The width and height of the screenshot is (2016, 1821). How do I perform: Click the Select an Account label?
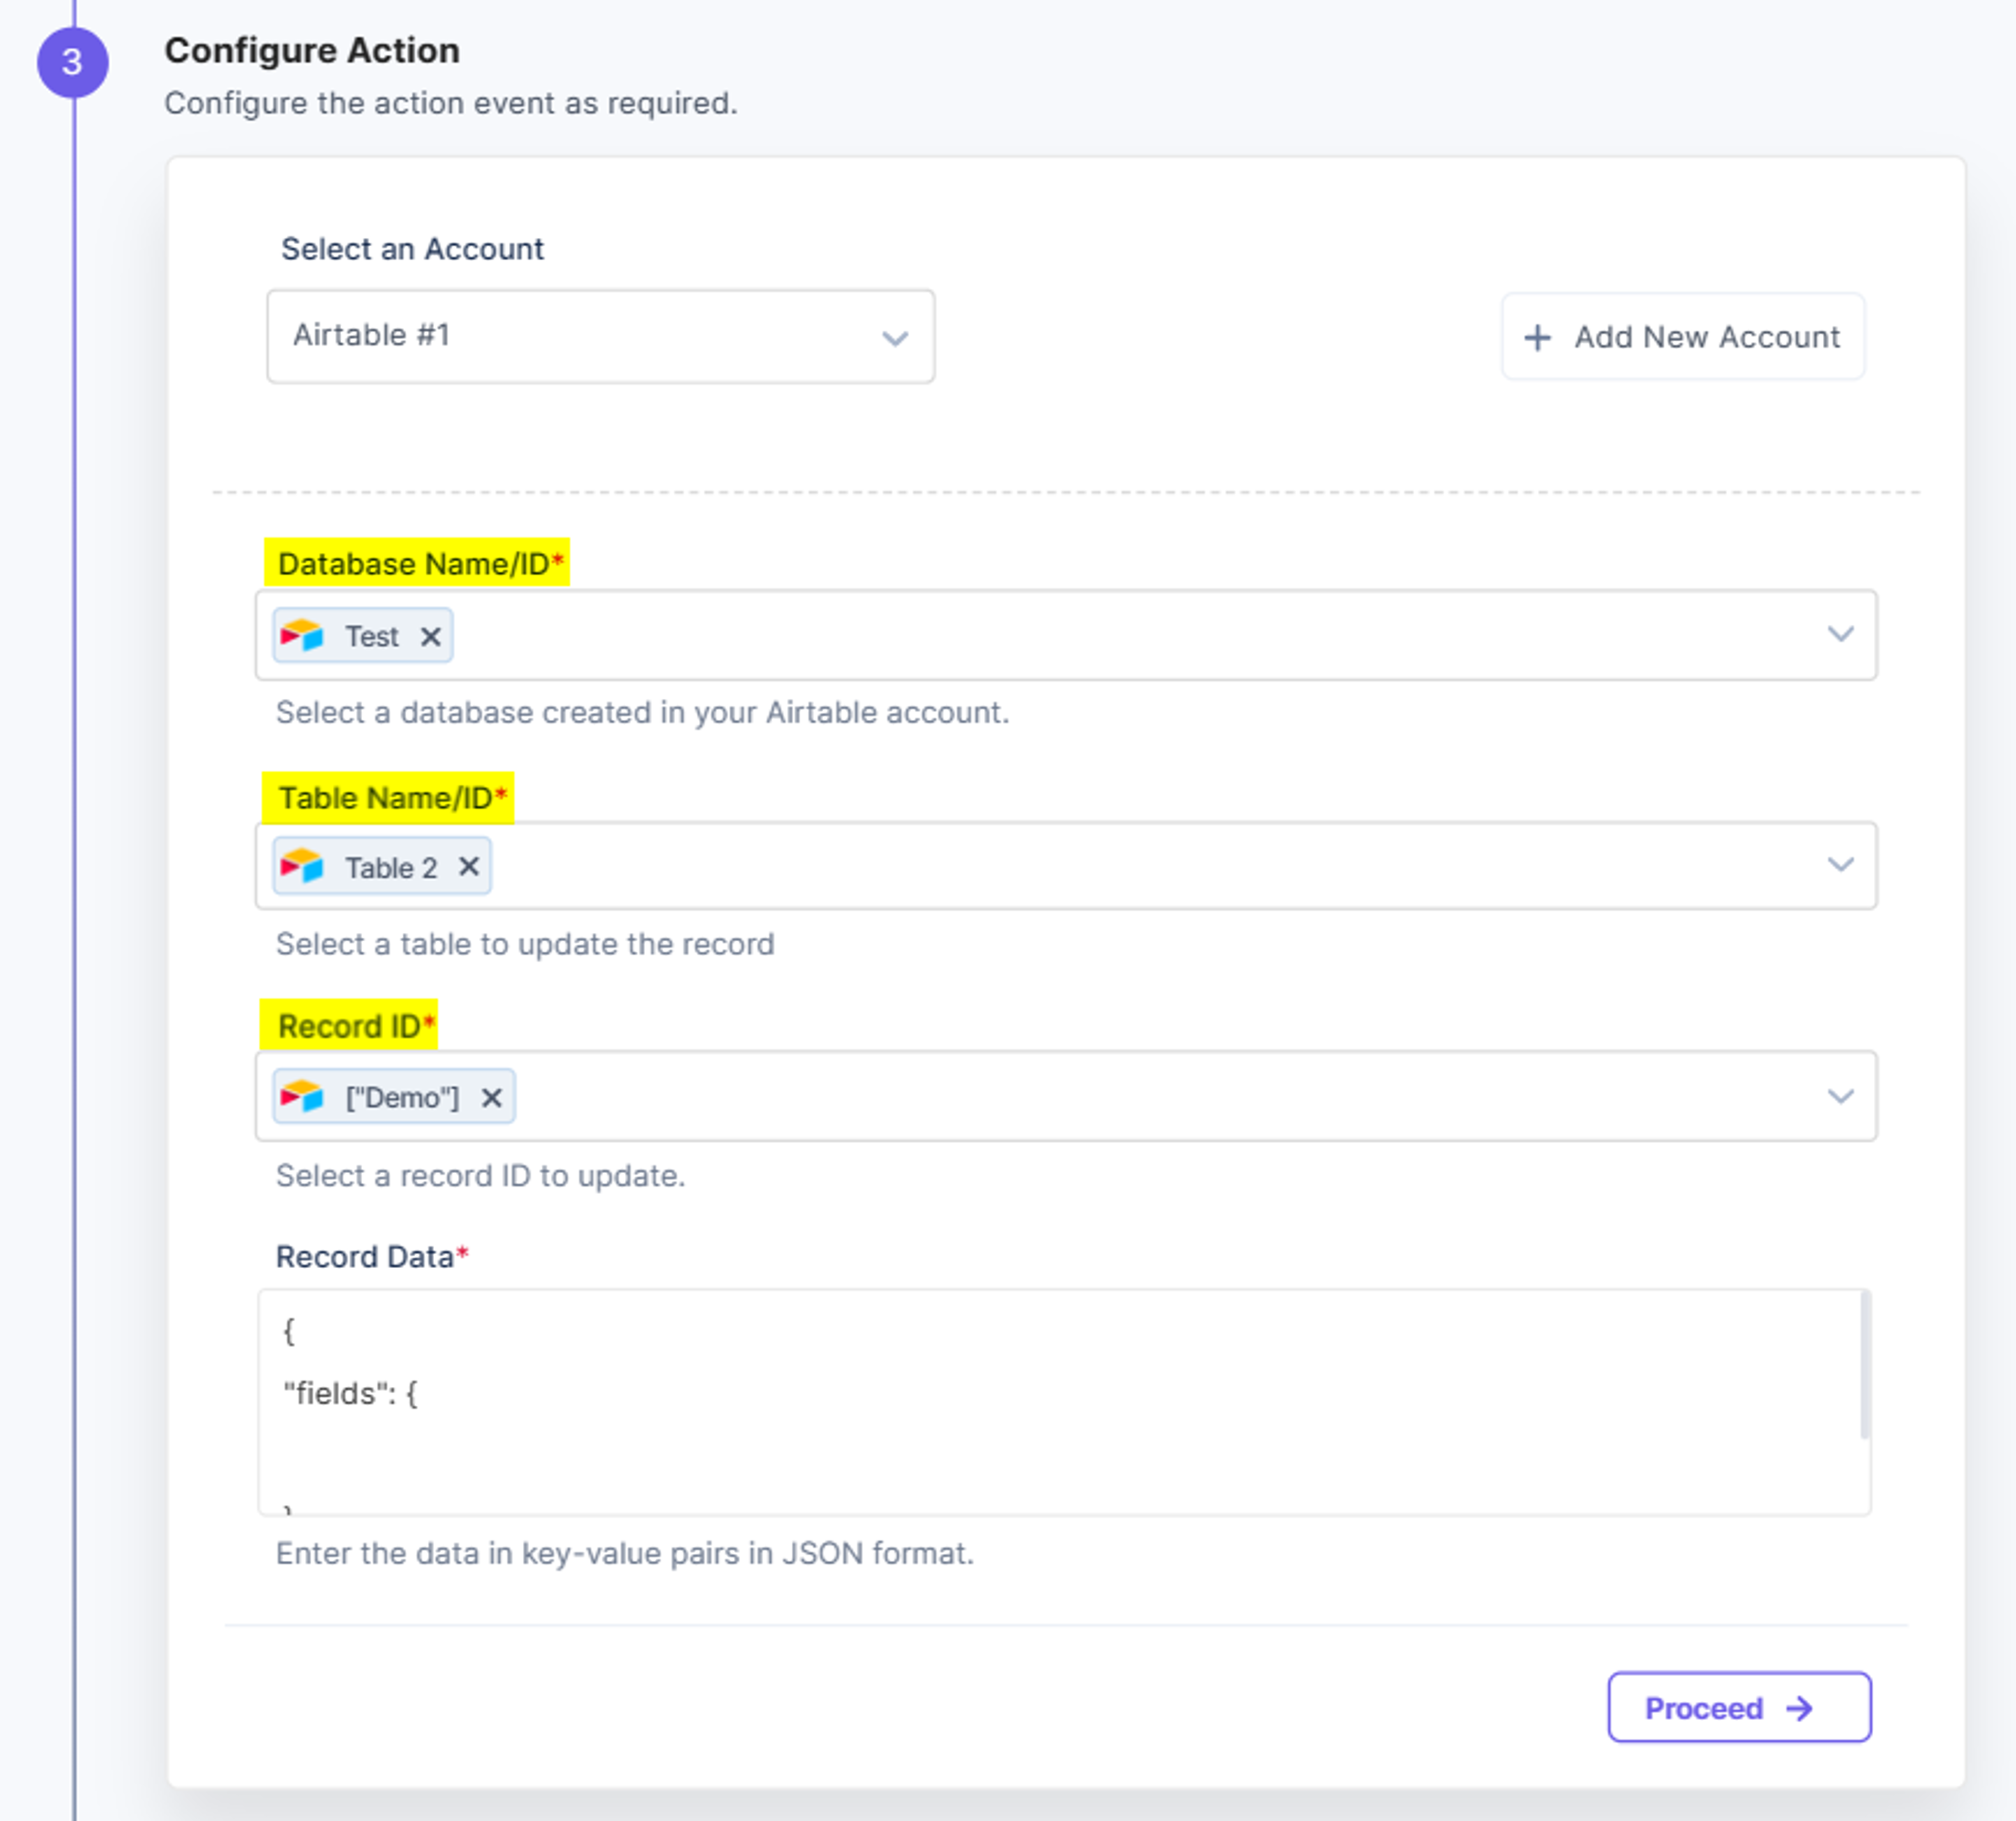(x=412, y=249)
